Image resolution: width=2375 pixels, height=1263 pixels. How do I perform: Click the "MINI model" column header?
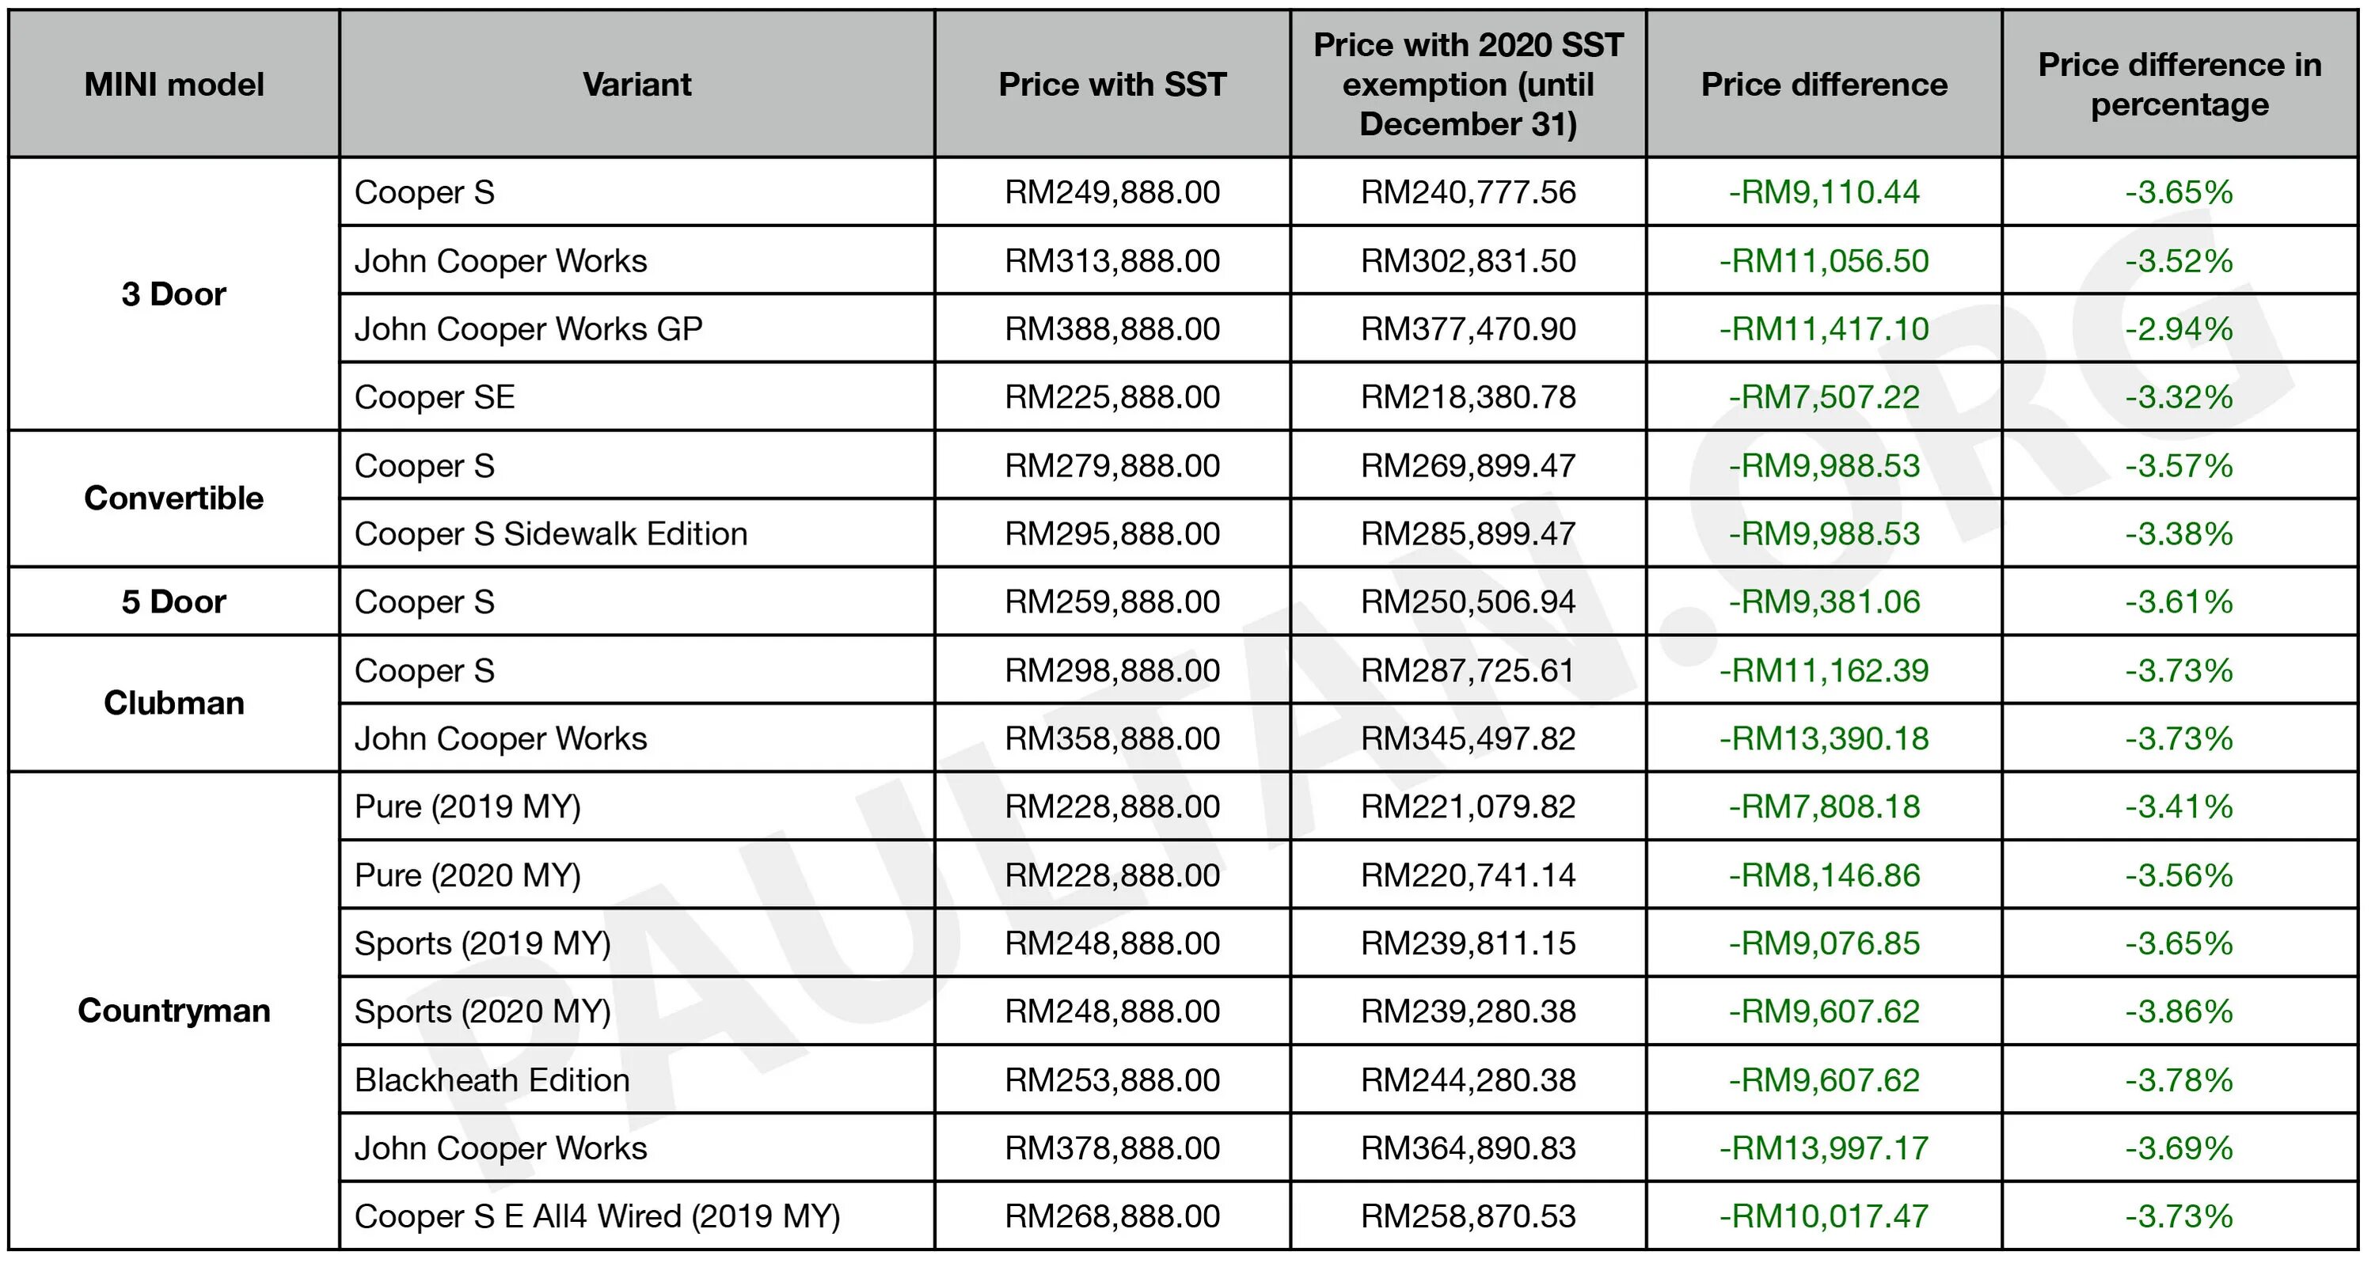click(173, 85)
